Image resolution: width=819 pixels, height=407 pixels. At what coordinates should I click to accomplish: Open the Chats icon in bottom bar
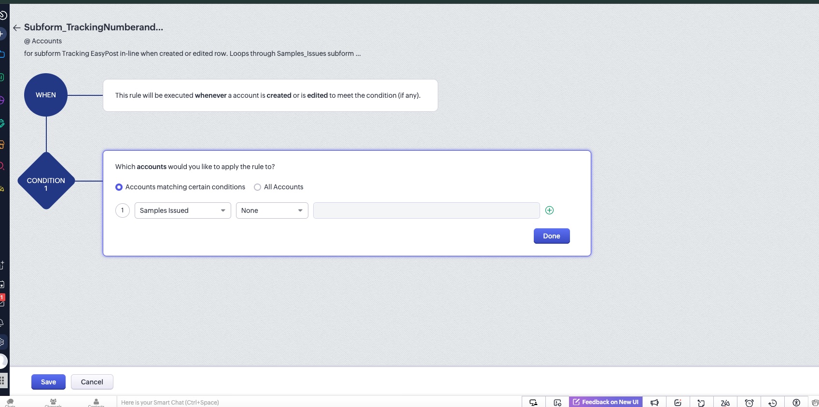[10, 402]
